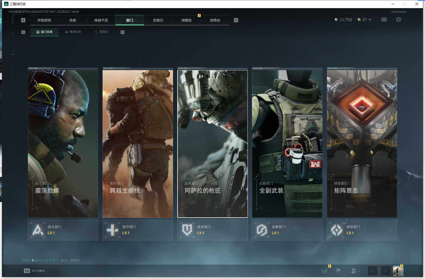Click the 研发部门 diamond emblem icon
The width and height of the screenshot is (425, 279).
336,230
